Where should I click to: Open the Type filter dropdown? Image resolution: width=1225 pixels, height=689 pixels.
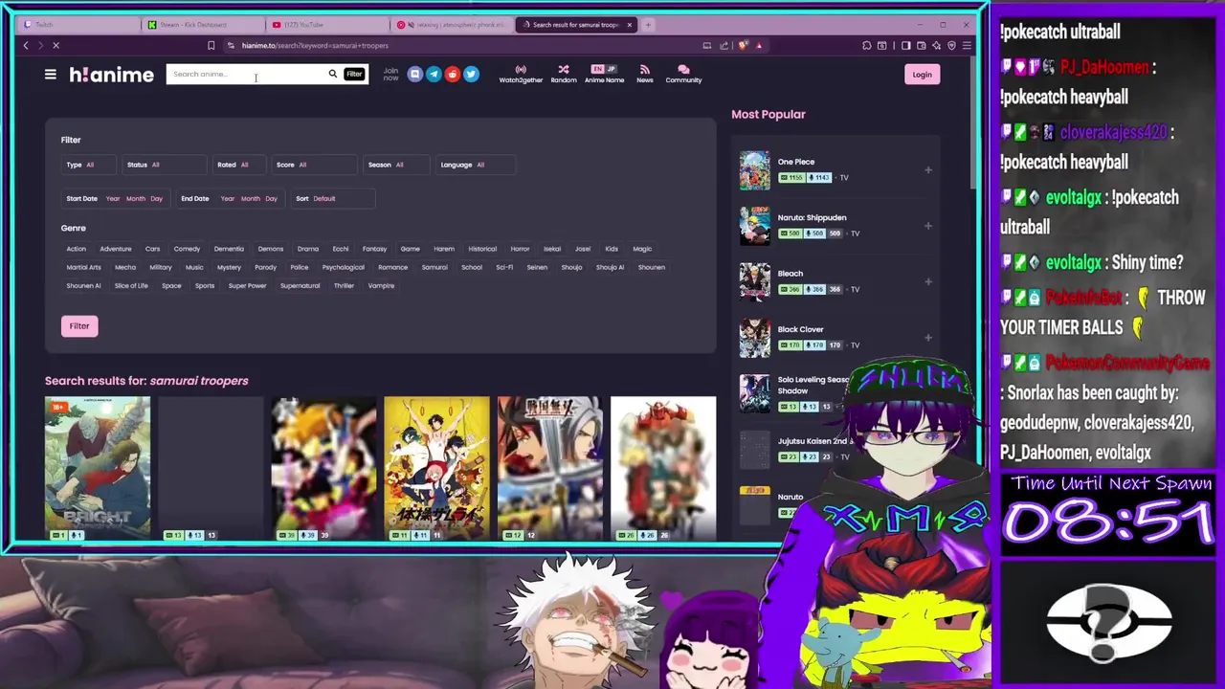(x=87, y=165)
